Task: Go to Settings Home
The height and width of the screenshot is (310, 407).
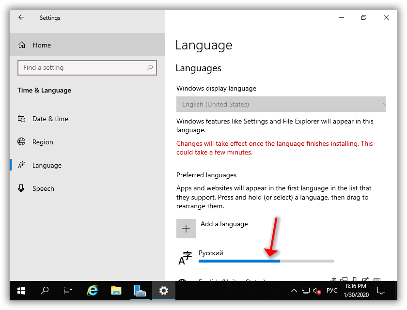Action: 42,45
